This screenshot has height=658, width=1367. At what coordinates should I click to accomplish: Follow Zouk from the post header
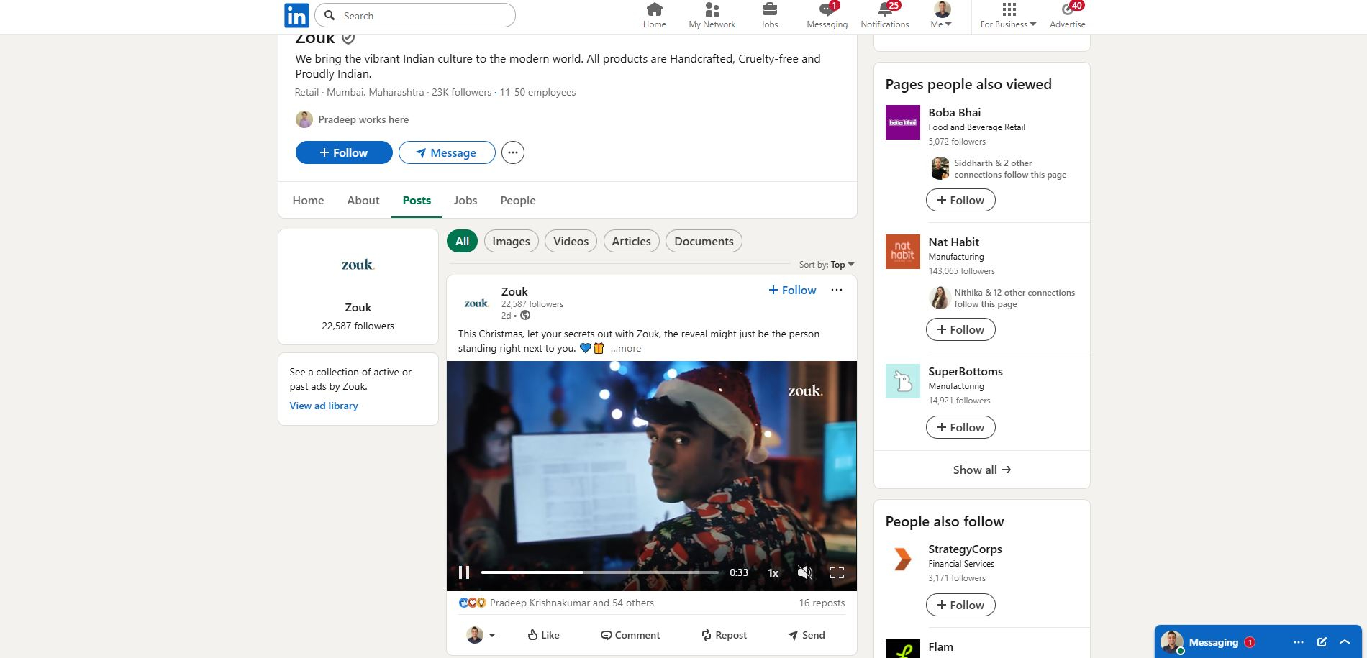click(792, 290)
